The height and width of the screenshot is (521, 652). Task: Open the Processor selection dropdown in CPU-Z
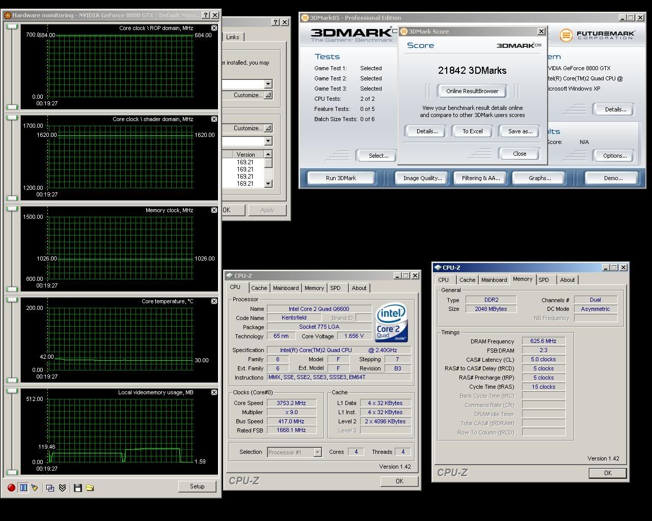coord(317,452)
